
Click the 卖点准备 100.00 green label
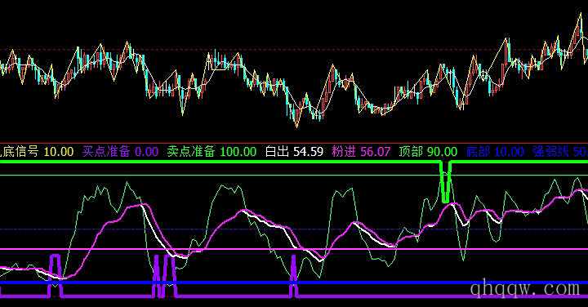click(212, 151)
